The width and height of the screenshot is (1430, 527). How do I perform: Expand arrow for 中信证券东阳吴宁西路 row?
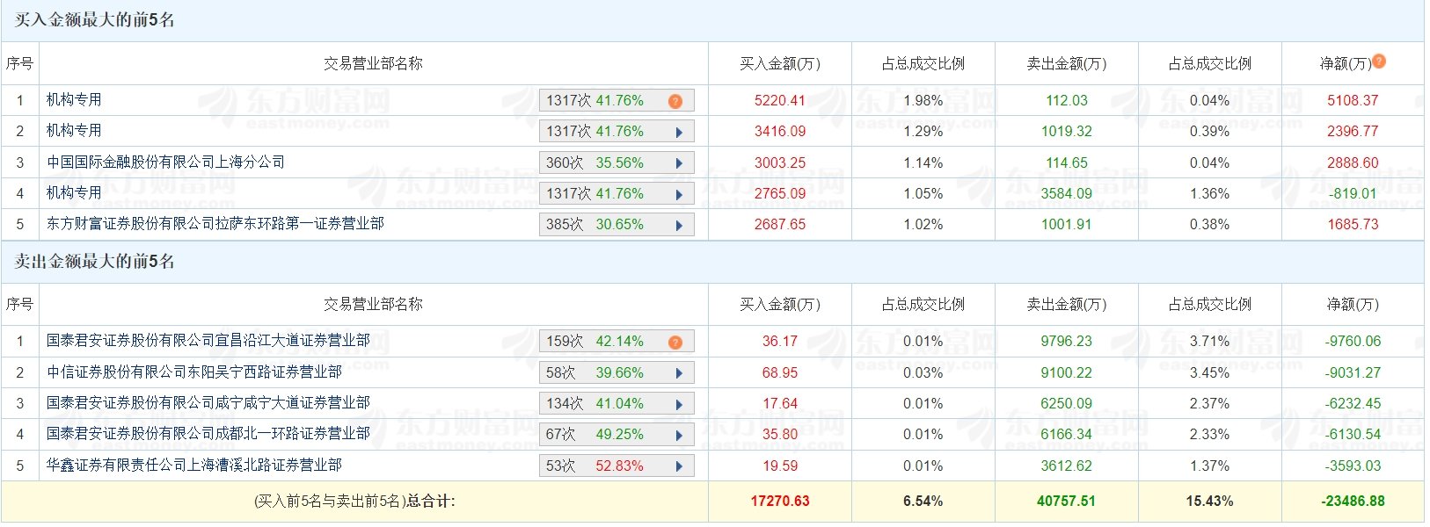tap(679, 373)
